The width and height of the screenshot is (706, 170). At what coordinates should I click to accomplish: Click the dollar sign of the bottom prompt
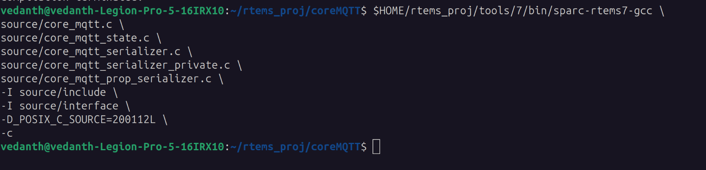tap(364, 147)
